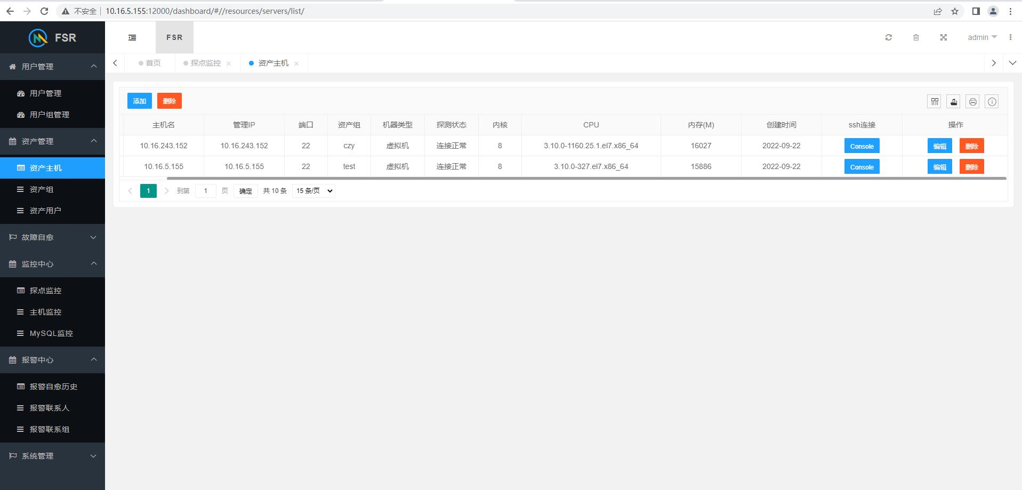Click the refresh icon in top header
1022x490 pixels.
pyautogui.click(x=888, y=37)
